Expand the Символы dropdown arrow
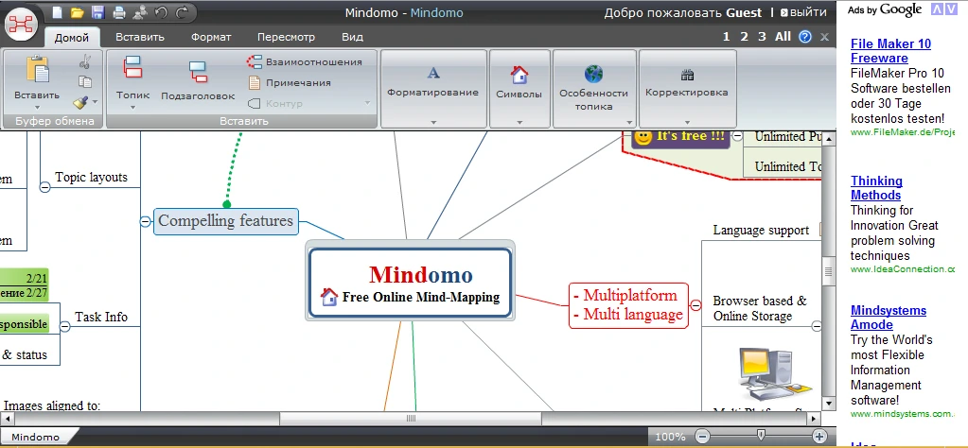968x448 pixels. (519, 122)
